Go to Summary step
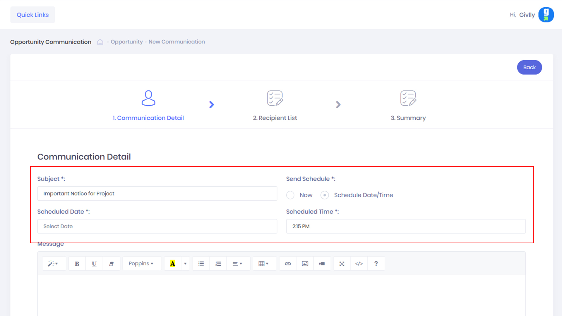 tap(408, 105)
